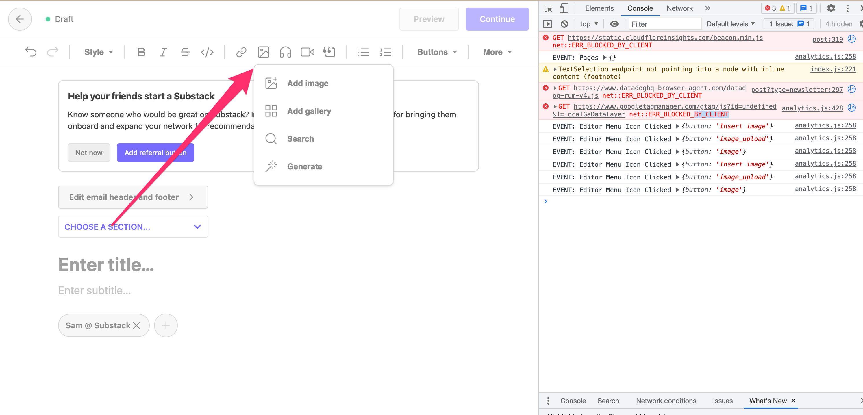863x415 pixels.
Task: Insert a code block
Action: pyautogui.click(x=207, y=52)
